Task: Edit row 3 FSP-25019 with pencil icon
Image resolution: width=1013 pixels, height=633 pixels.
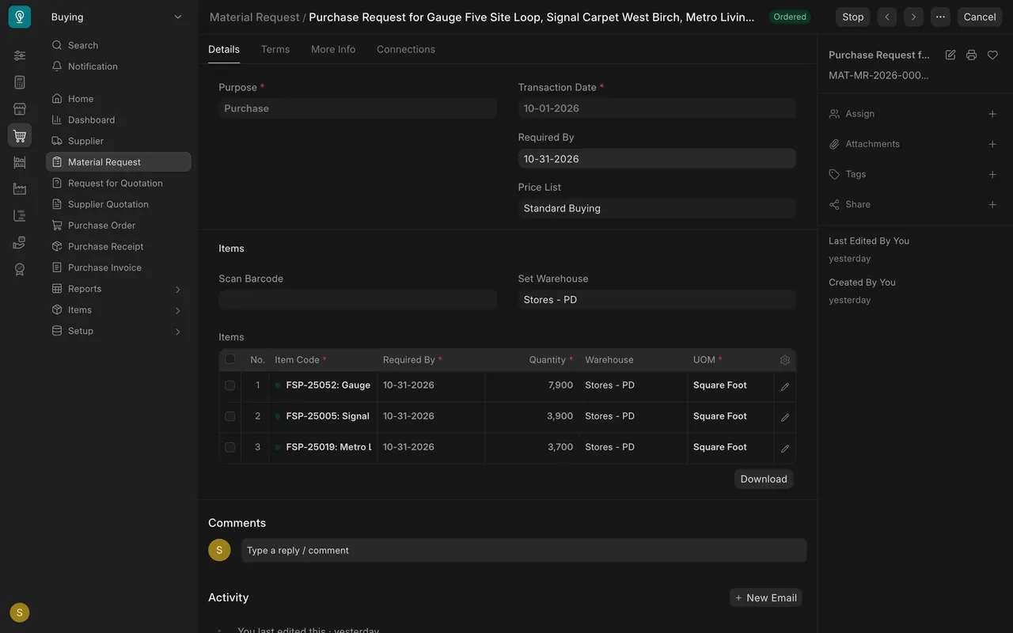Action: (785, 448)
